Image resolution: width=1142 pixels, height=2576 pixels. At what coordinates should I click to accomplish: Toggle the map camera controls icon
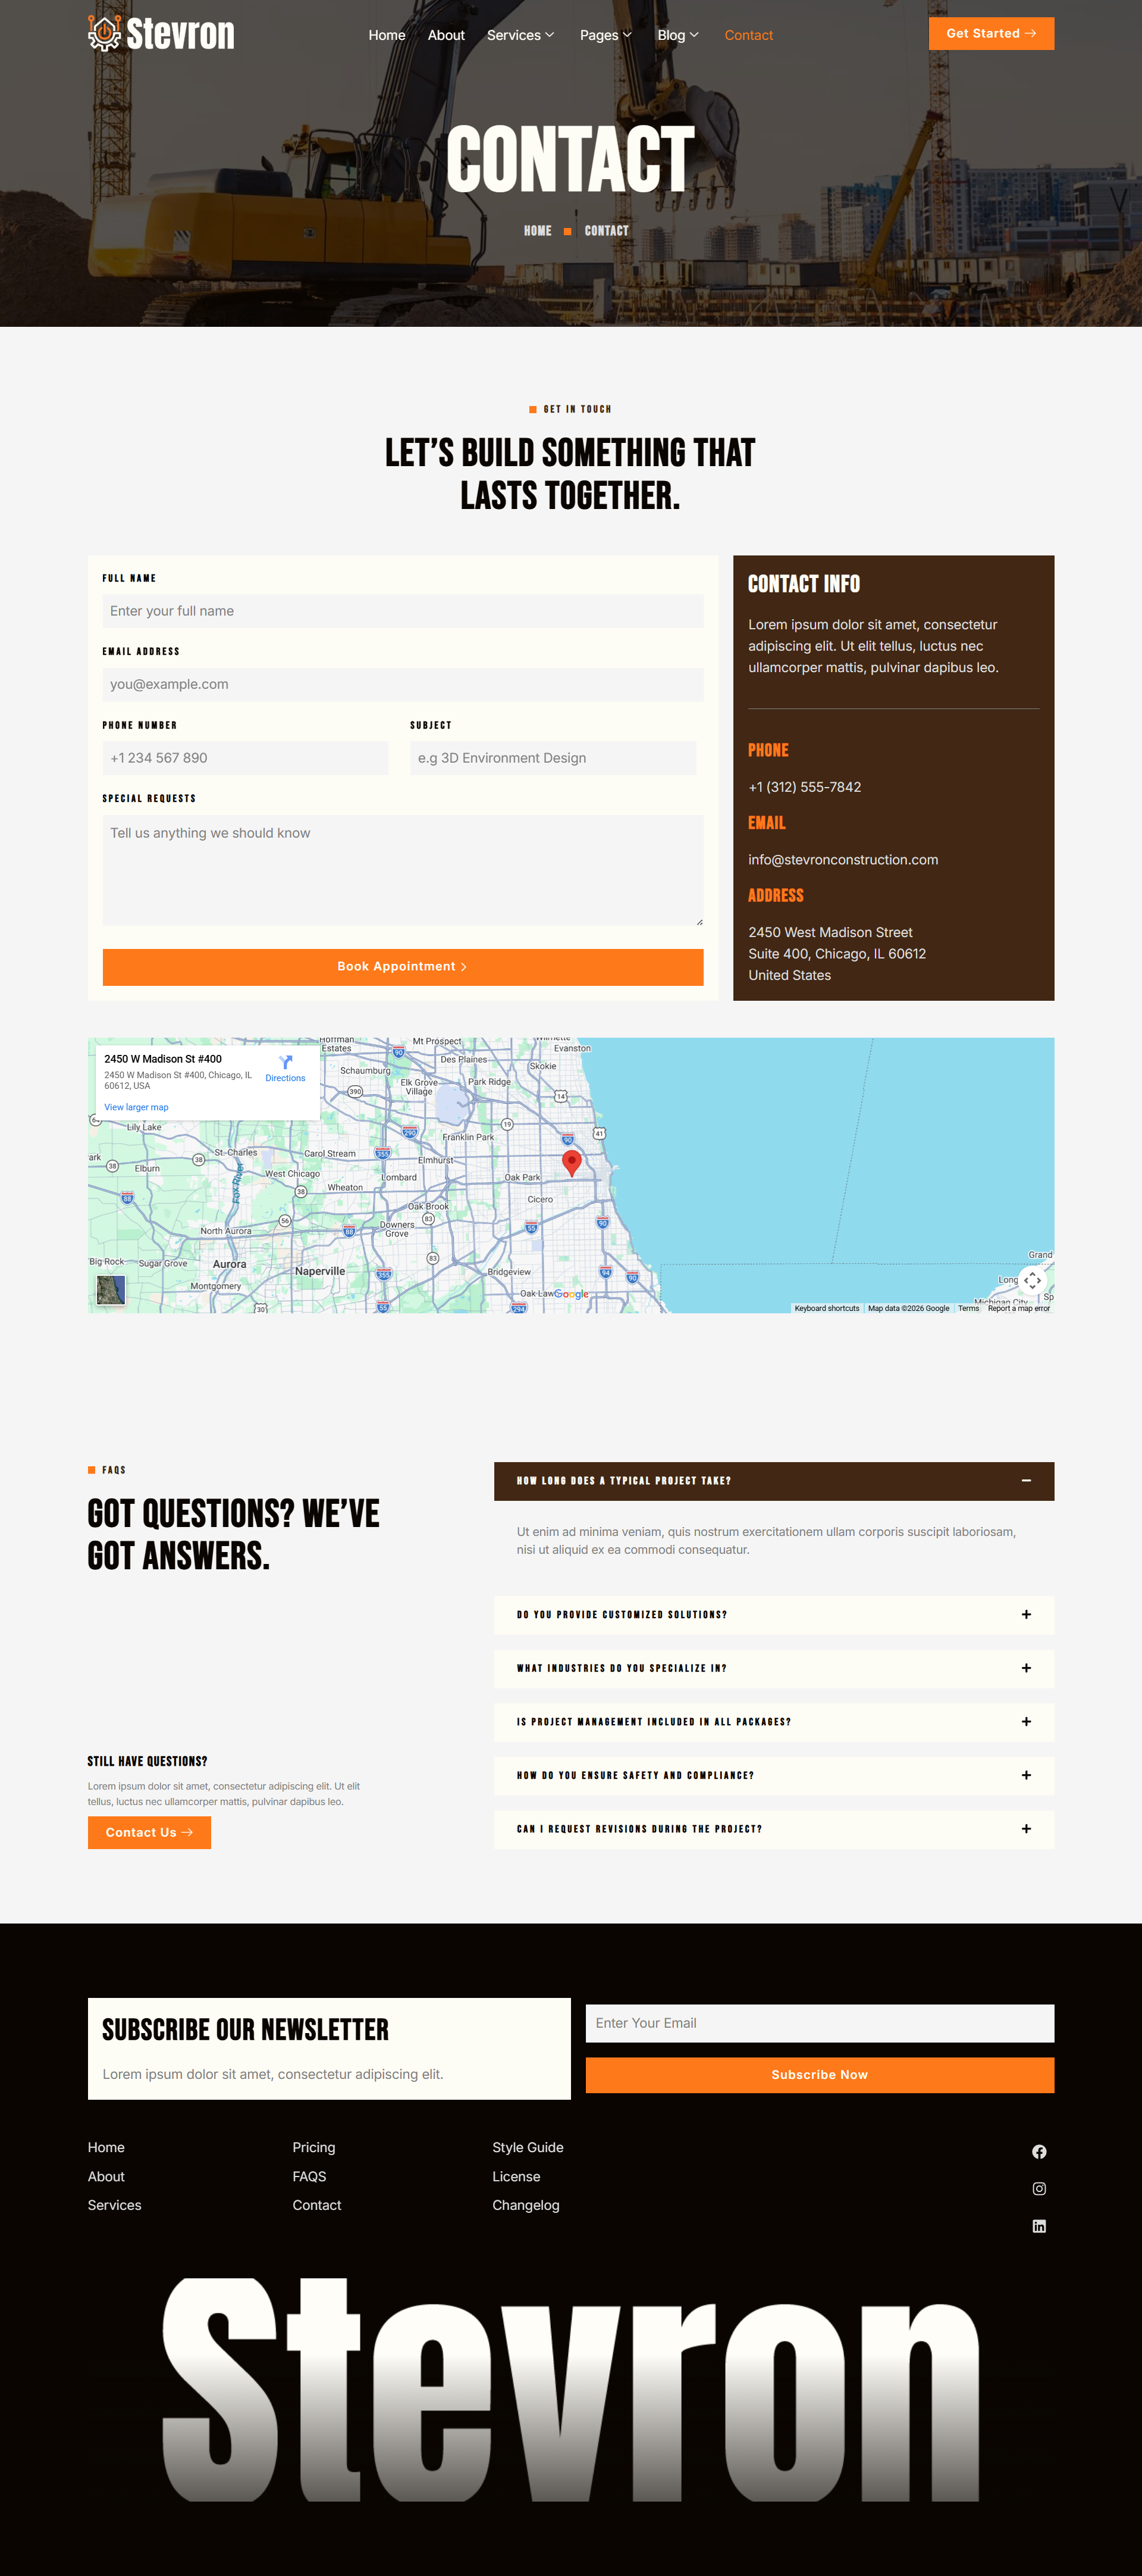(x=1032, y=1280)
